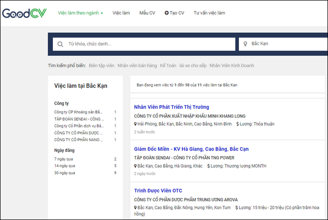Screen dimensions: 328x220
Task: Select popular search Nhân viên bán hàng
Action: tap(136, 65)
